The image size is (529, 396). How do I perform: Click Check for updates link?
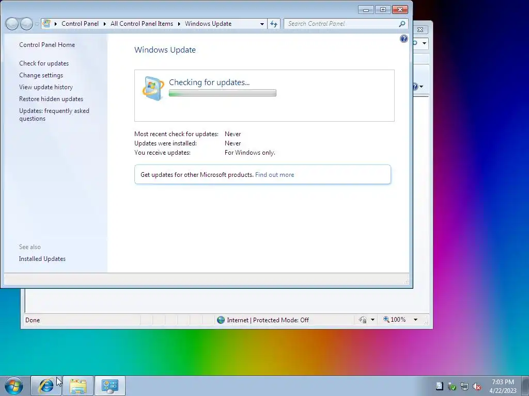coord(44,63)
